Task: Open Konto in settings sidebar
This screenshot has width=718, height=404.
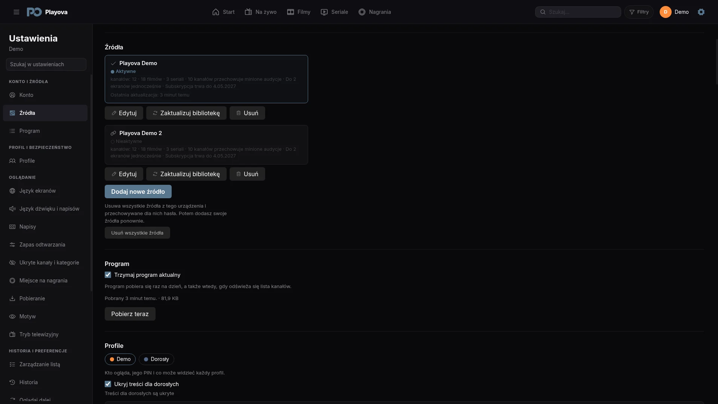Action: click(x=45, y=95)
